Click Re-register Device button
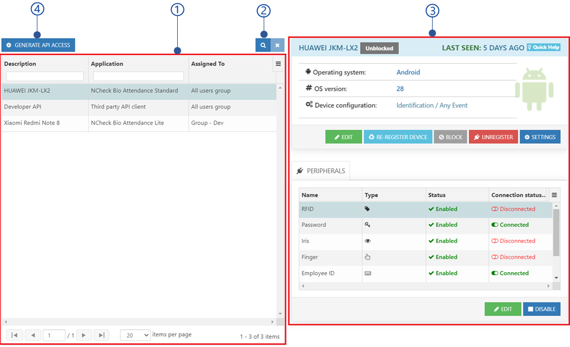 point(398,137)
